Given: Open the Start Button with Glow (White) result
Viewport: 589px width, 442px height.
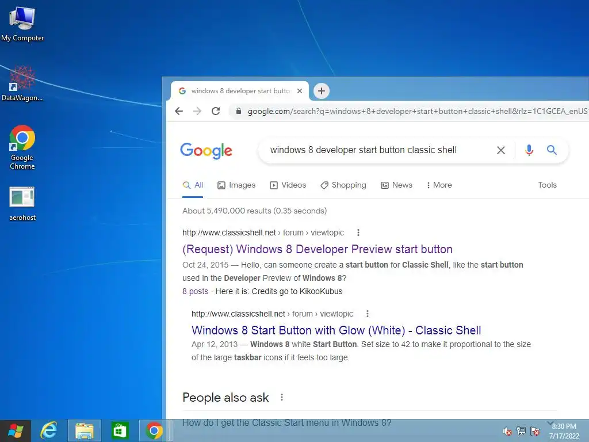Looking at the screenshot, I should click(x=336, y=330).
